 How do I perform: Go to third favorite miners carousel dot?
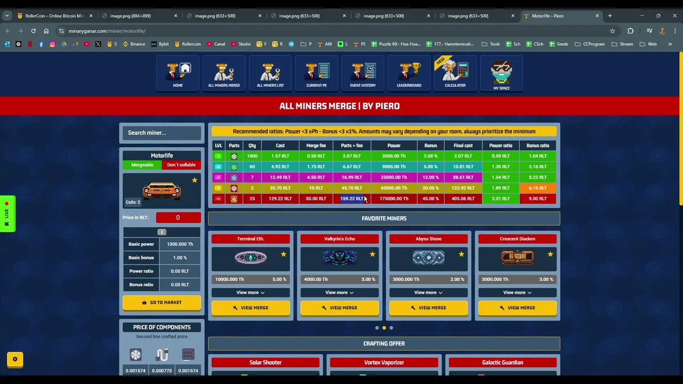391,328
